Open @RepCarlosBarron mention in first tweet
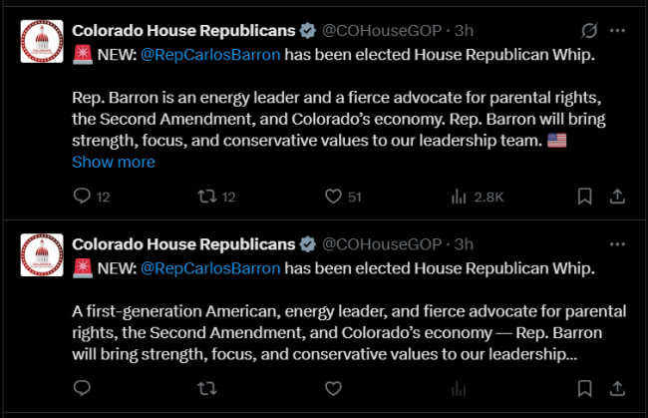648x418 pixels. [x=210, y=54]
